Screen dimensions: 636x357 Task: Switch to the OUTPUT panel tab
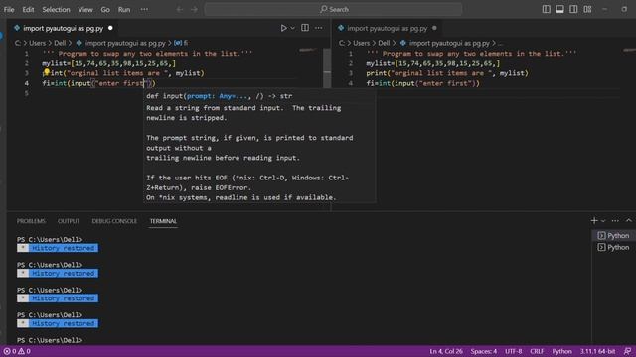pyautogui.click(x=69, y=221)
